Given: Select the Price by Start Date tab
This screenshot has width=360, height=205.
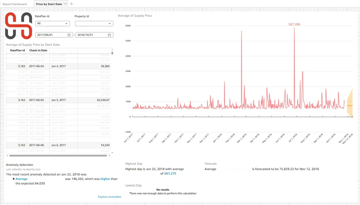Looking at the screenshot, I should click(x=49, y=4).
